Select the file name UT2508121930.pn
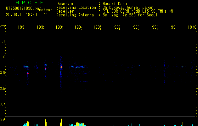 click(23, 9)
